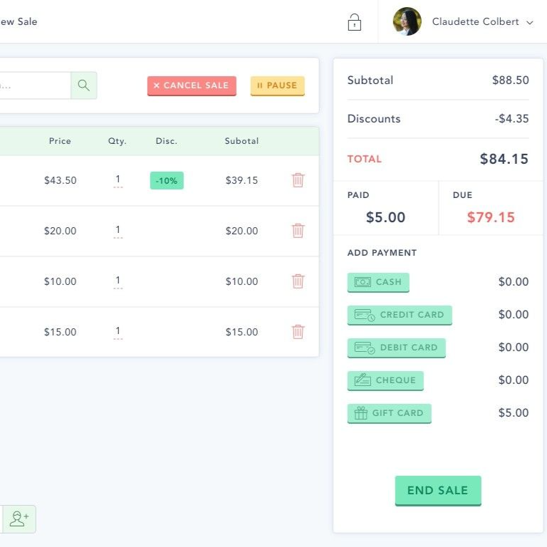The height and width of the screenshot is (547, 547).
Task: Select the $84.15 total amount
Action: point(504,159)
